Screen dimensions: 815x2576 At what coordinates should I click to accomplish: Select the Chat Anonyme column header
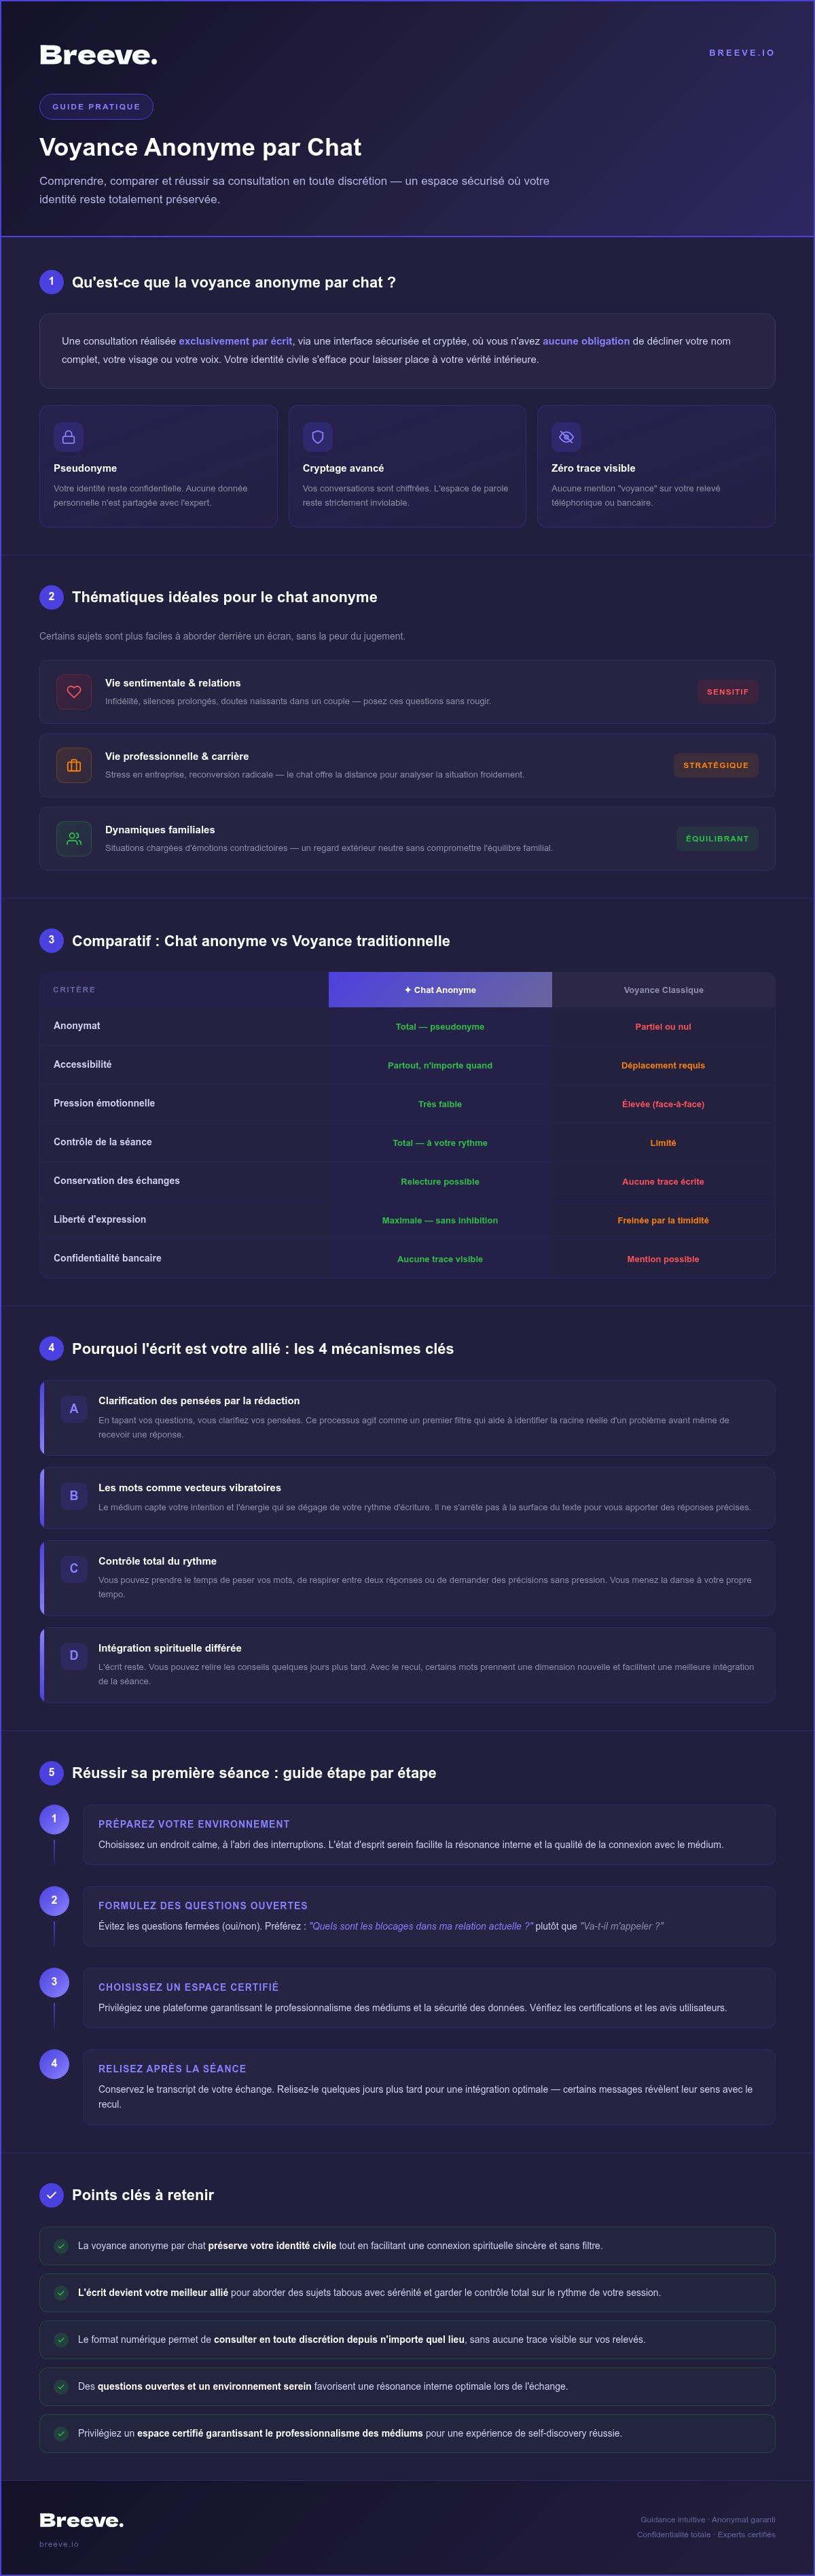(x=441, y=990)
